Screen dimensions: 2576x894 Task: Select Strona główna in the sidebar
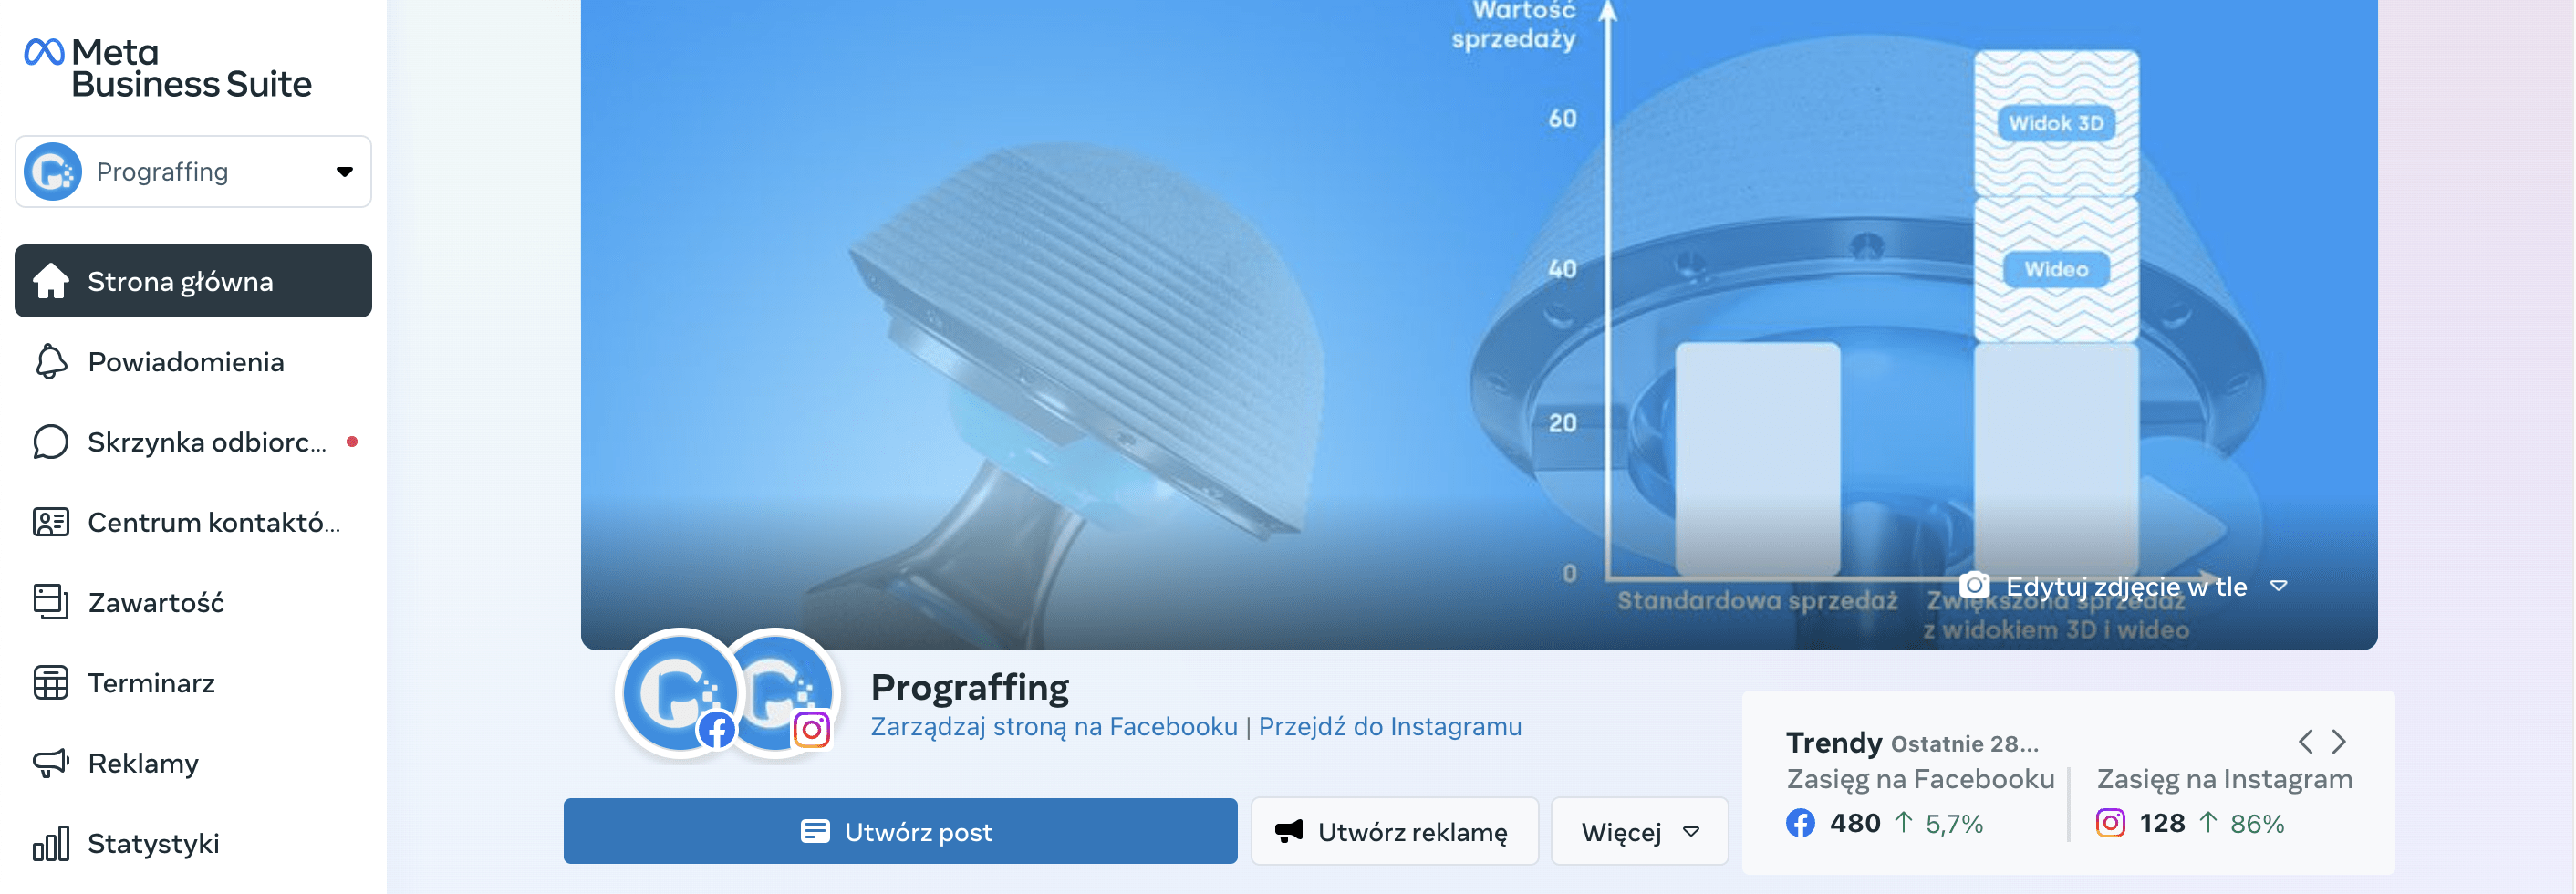193,281
